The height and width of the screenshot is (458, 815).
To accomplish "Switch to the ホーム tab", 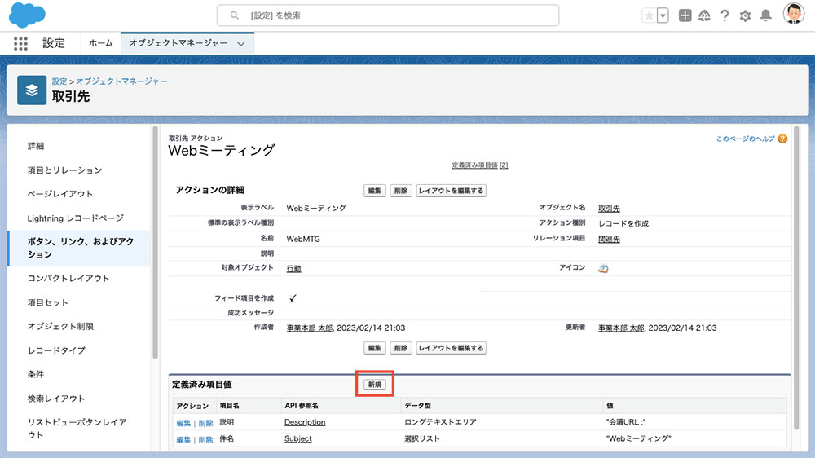I will pyautogui.click(x=101, y=43).
